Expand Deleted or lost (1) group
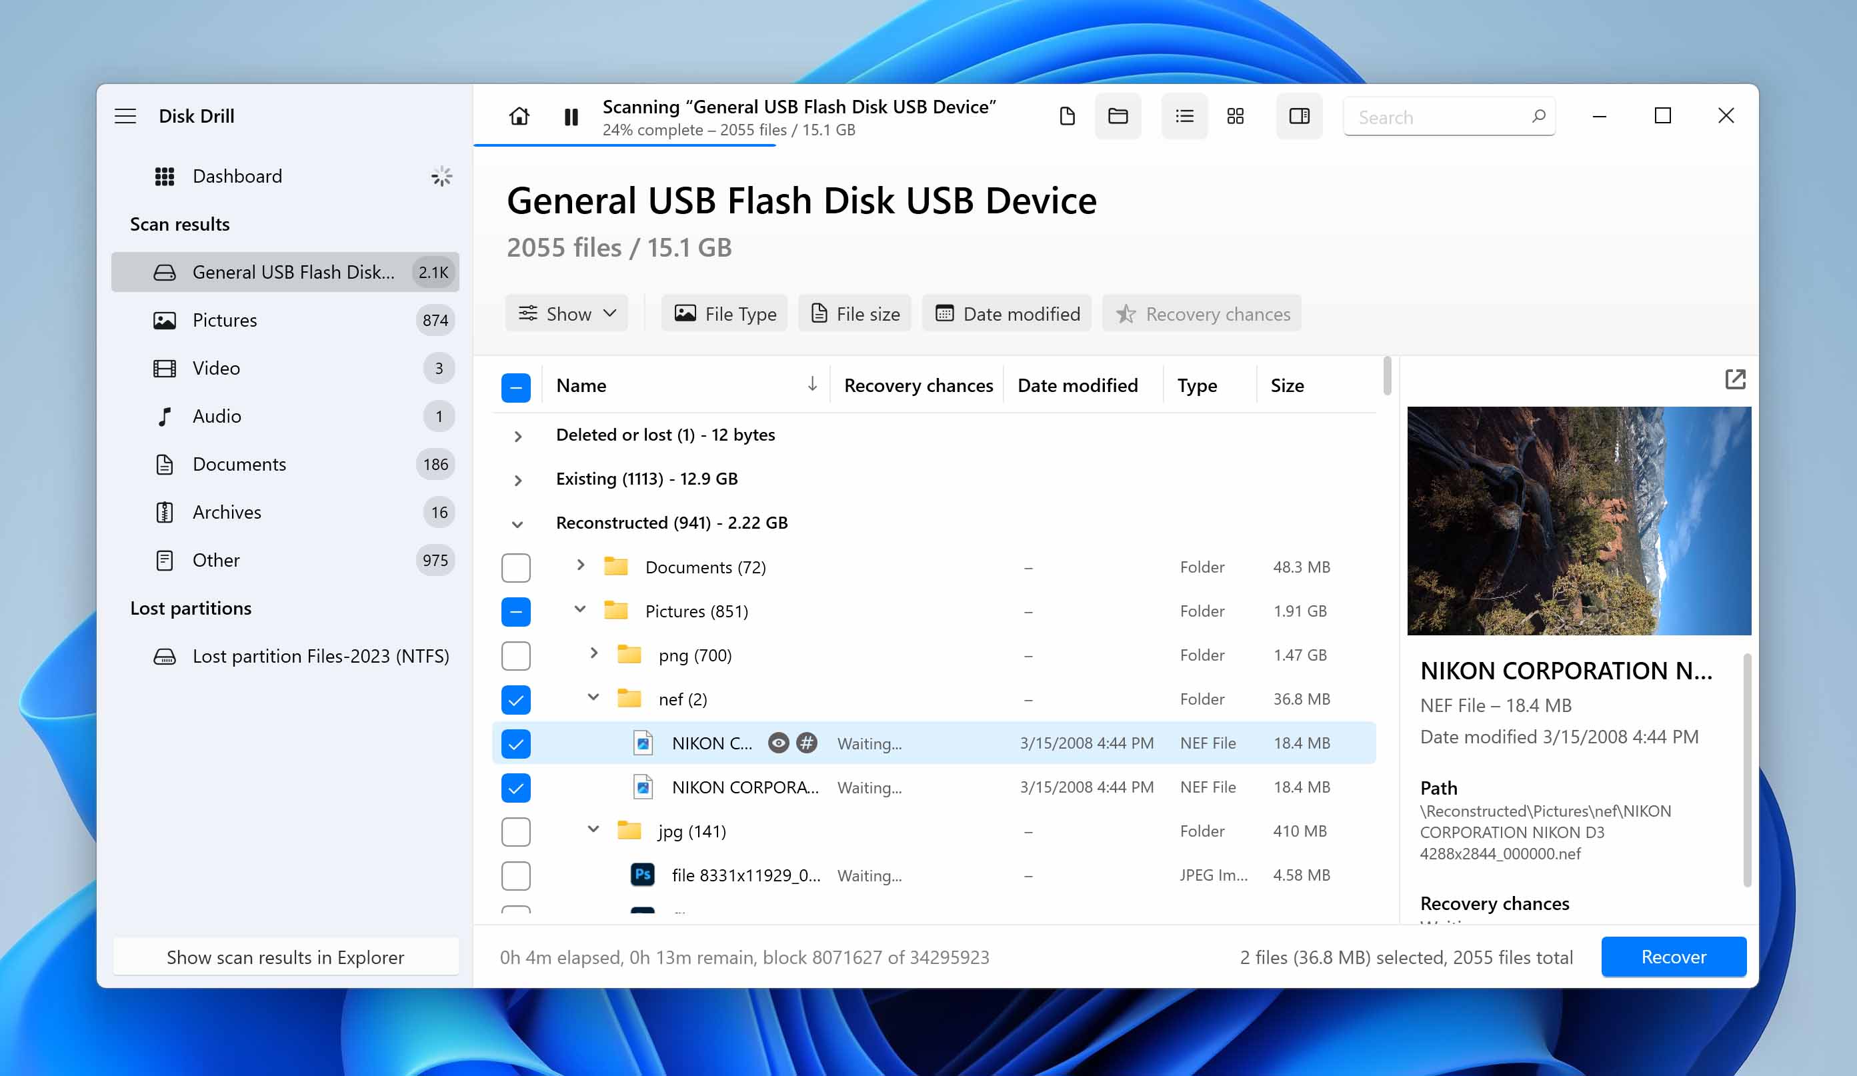The image size is (1857, 1076). click(518, 436)
